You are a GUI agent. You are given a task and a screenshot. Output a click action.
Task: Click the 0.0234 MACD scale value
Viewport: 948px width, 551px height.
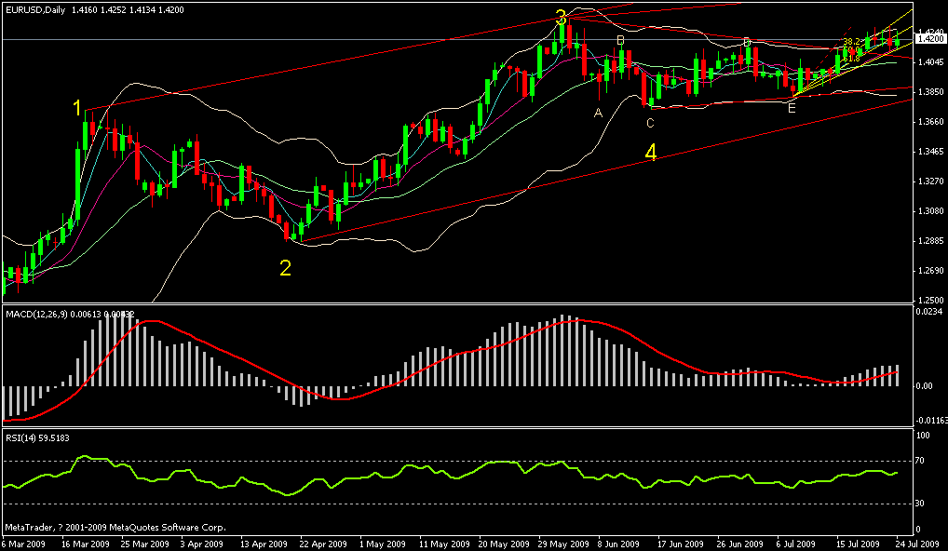point(930,311)
